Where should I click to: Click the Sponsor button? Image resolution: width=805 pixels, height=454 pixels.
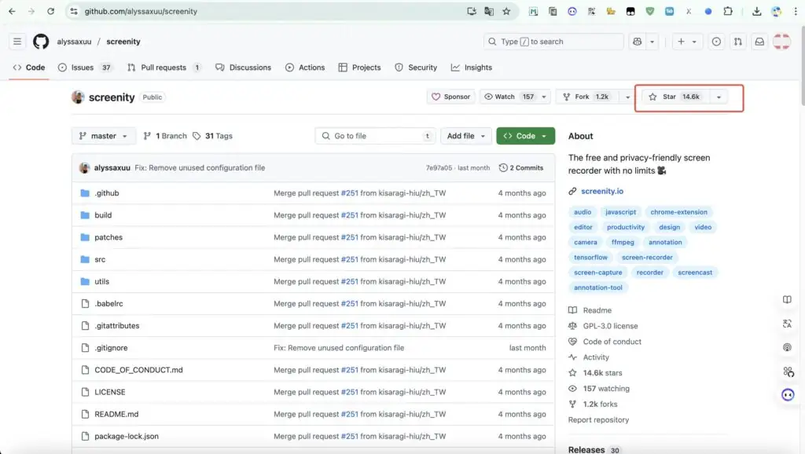(x=450, y=97)
